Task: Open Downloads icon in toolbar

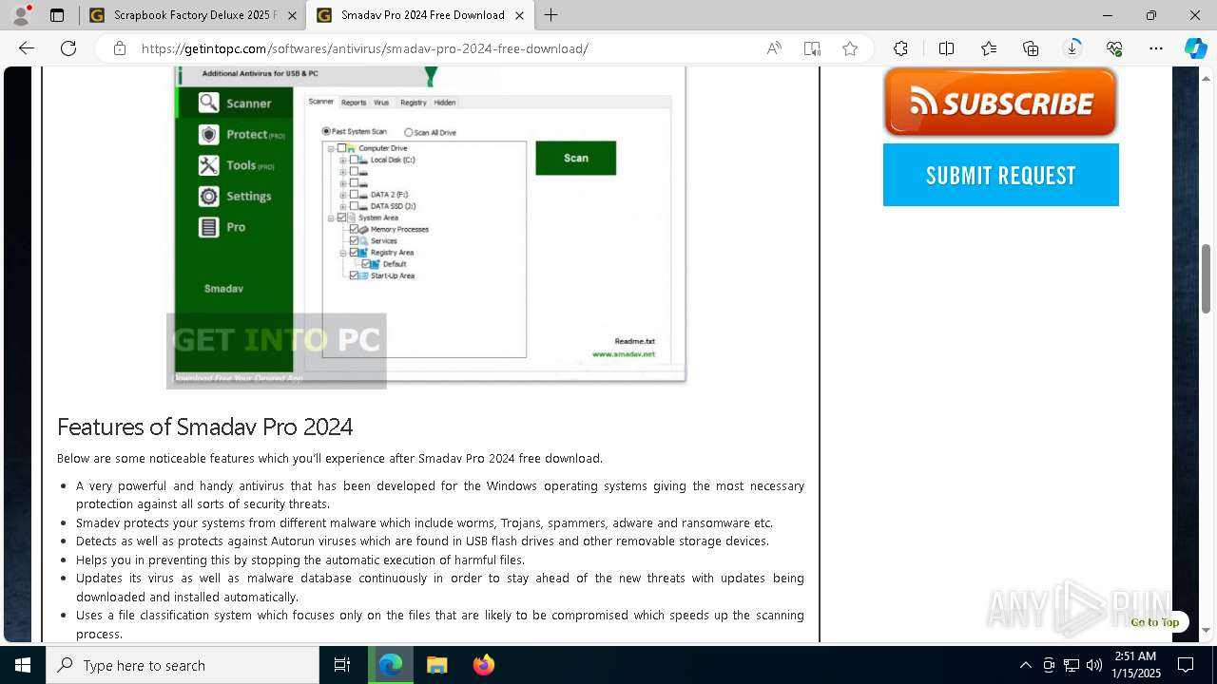Action: click(x=1072, y=48)
